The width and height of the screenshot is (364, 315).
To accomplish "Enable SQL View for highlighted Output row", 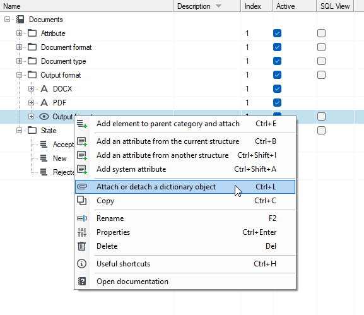I will click(x=321, y=117).
